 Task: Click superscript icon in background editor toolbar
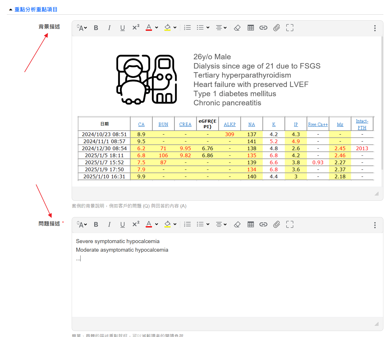point(136,27)
